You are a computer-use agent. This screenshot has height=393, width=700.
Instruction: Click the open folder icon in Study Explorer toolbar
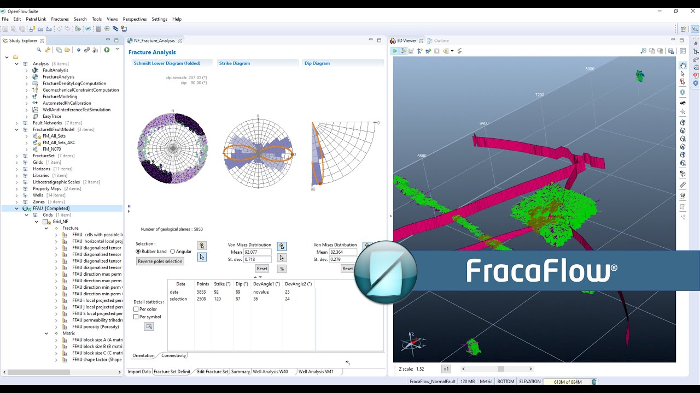67,50
